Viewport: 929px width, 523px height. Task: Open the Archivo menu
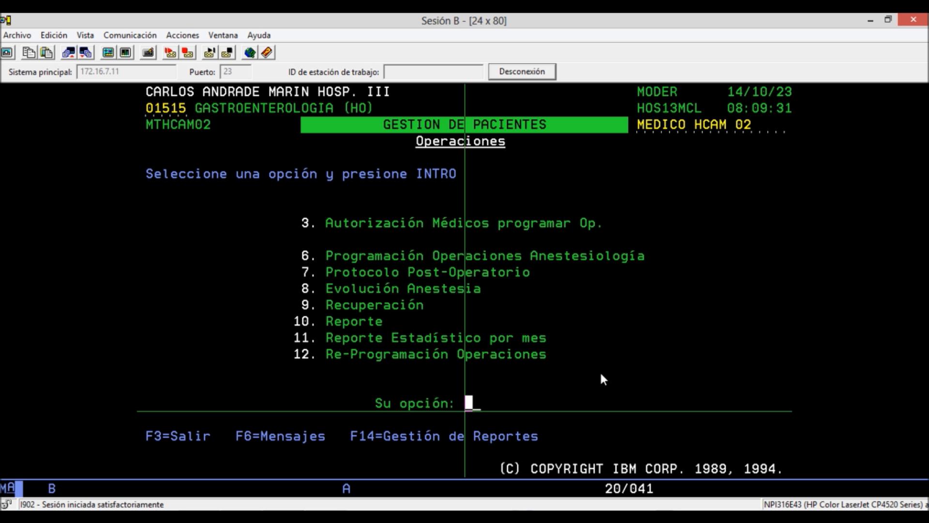point(17,35)
